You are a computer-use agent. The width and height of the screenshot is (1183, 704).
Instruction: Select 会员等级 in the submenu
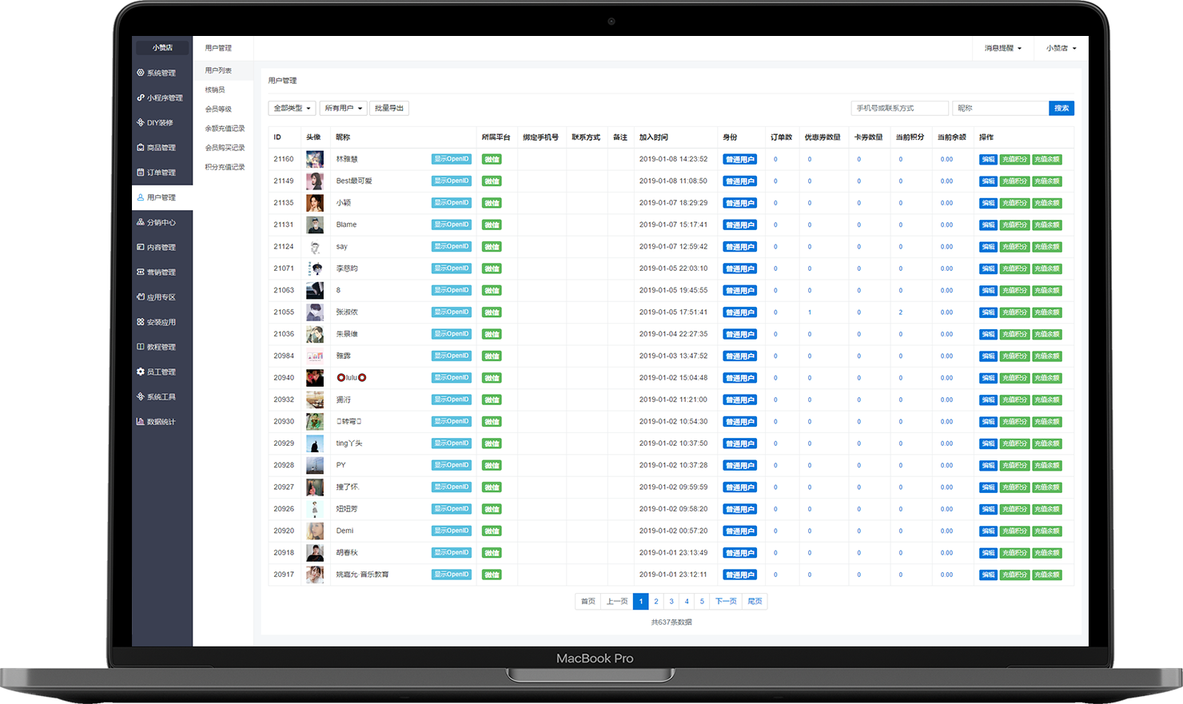[x=218, y=109]
